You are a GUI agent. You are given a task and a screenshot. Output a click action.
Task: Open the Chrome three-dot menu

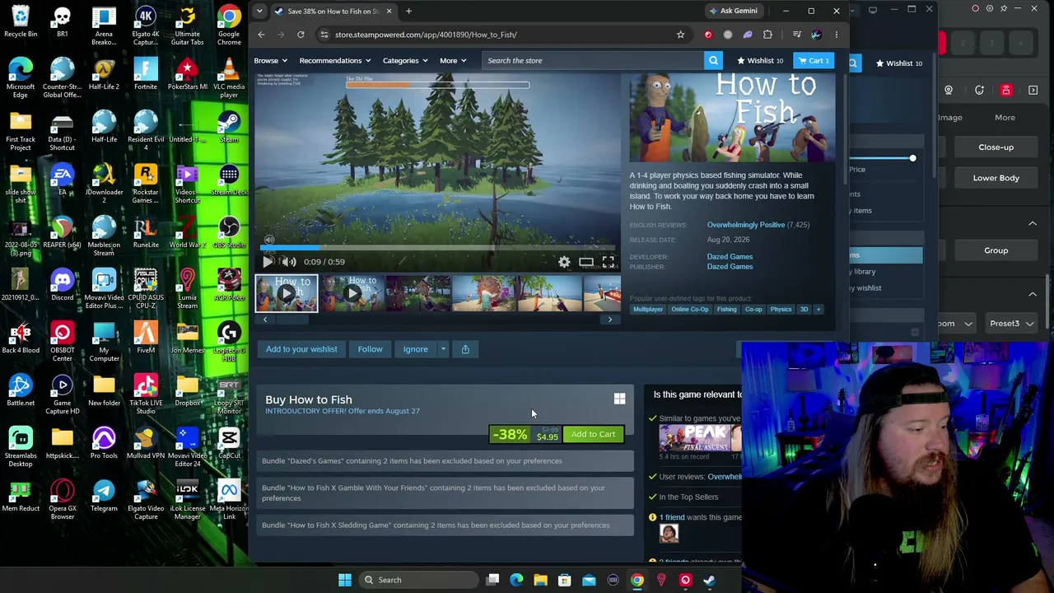836,35
